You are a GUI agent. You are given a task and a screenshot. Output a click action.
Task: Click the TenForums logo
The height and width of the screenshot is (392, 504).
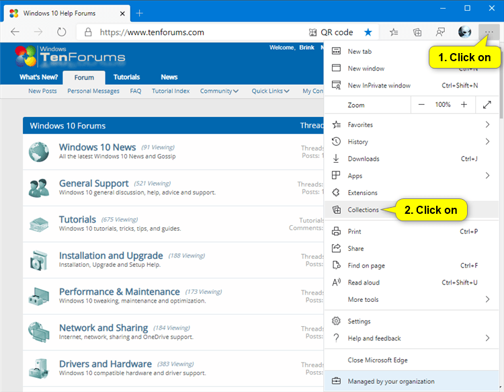(70, 56)
